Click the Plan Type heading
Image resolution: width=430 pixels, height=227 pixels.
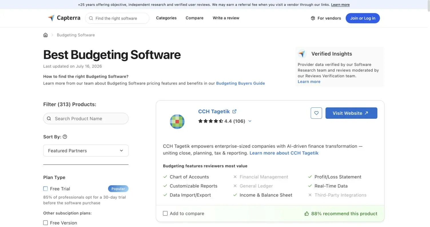(54, 177)
